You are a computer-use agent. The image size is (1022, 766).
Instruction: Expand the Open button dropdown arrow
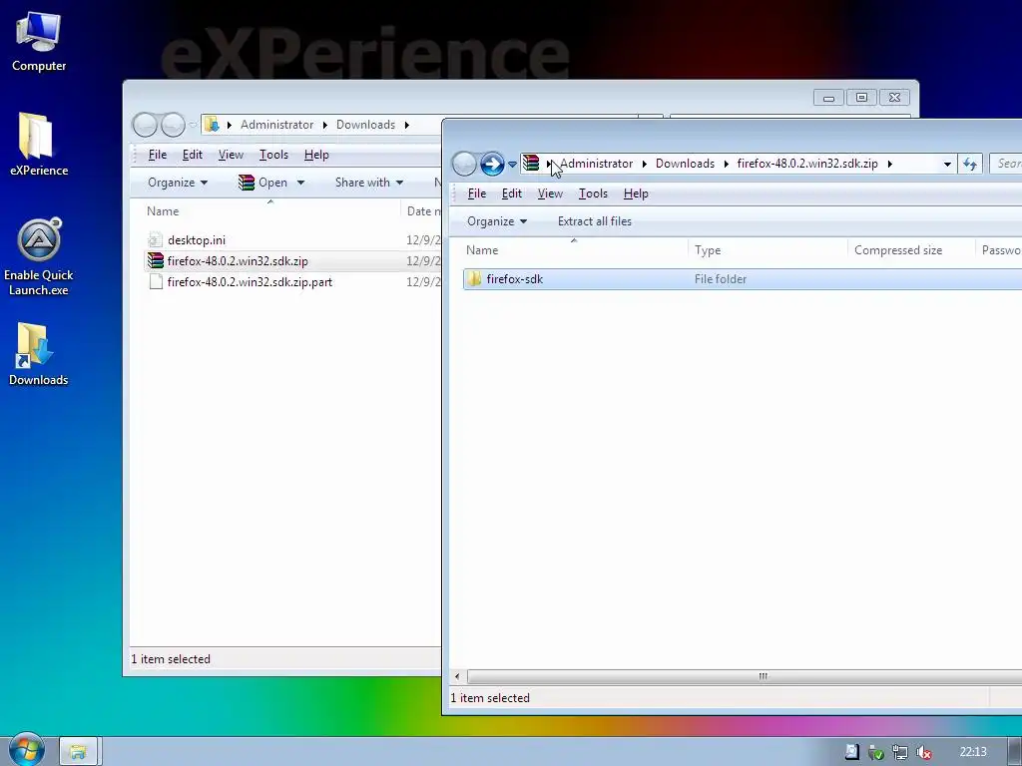tap(300, 183)
